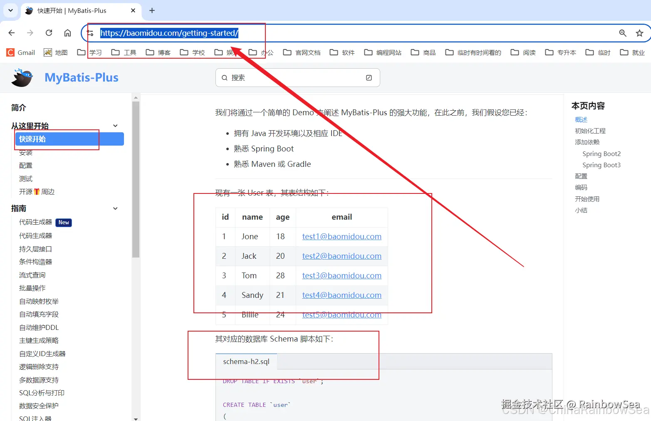Open 持久层接口 in the sidebar
This screenshot has width=651, height=421.
tap(36, 249)
